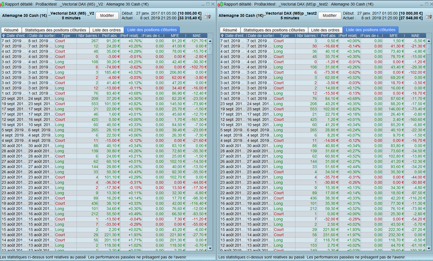Switch to Liste des ordres in _V2 window
This screenshot has width=433, height=261.
(107, 30)
